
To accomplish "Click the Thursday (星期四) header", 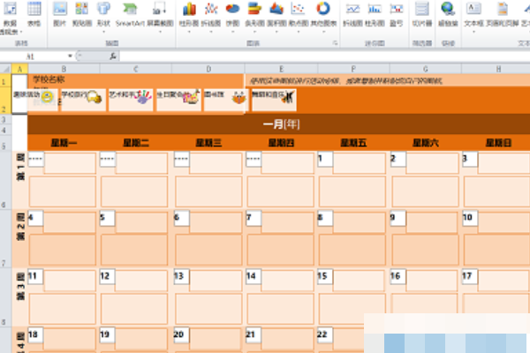I will coord(281,143).
